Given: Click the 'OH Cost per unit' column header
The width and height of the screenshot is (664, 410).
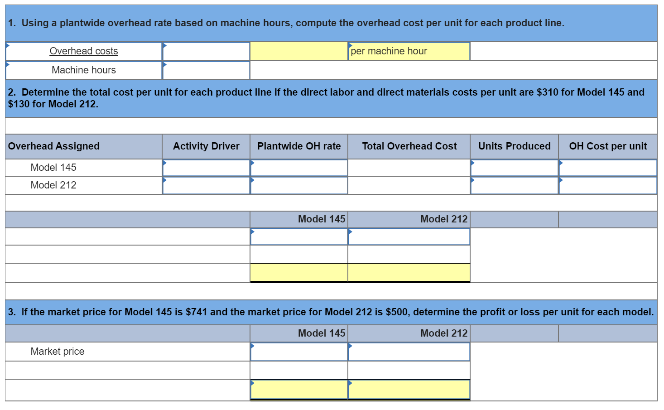Looking at the screenshot, I should [x=608, y=146].
